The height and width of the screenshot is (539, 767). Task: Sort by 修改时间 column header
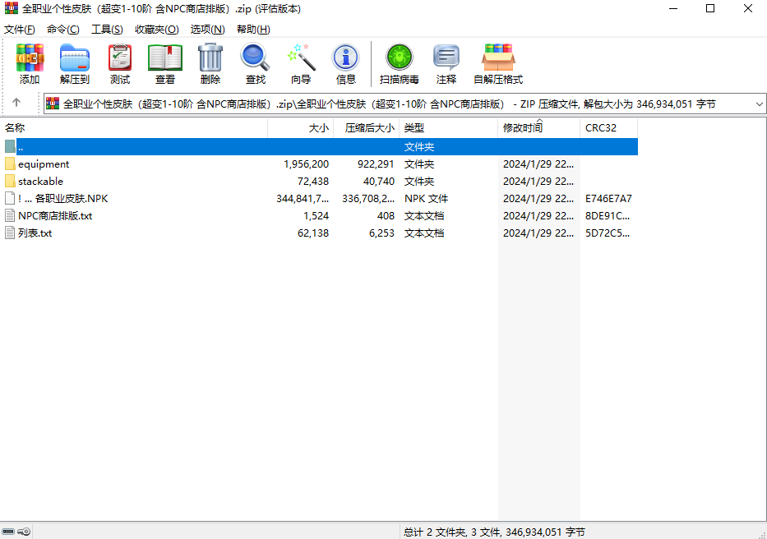(x=539, y=127)
